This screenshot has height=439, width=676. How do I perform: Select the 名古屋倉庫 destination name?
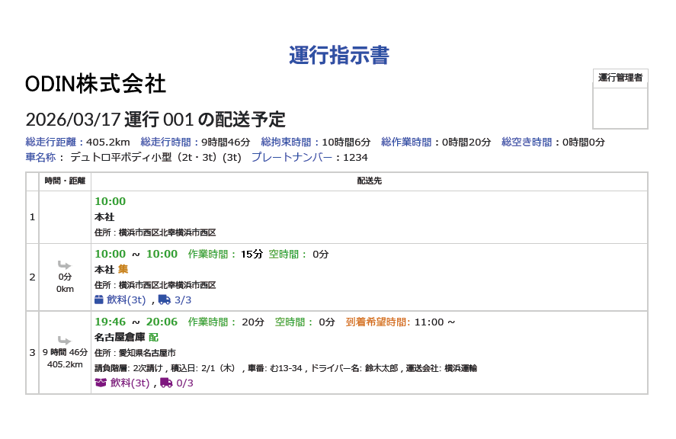[120, 337]
